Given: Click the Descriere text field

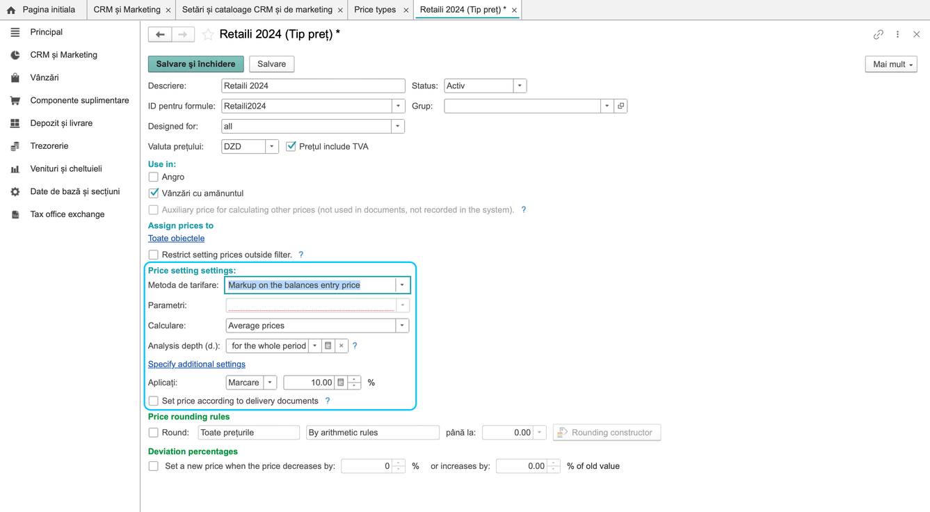Looking at the screenshot, I should pyautogui.click(x=313, y=86).
